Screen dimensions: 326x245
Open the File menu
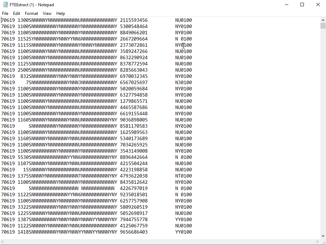pos(5,13)
